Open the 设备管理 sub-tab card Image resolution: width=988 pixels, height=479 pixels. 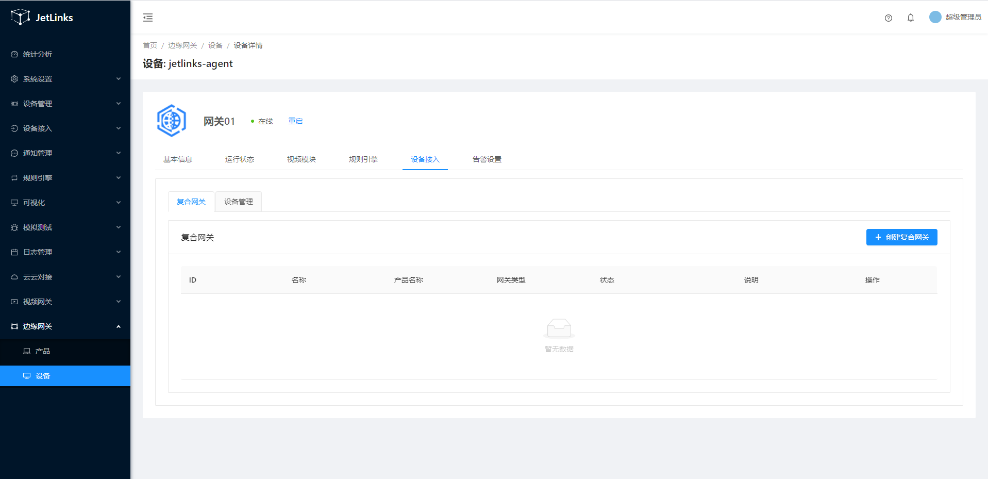238,202
